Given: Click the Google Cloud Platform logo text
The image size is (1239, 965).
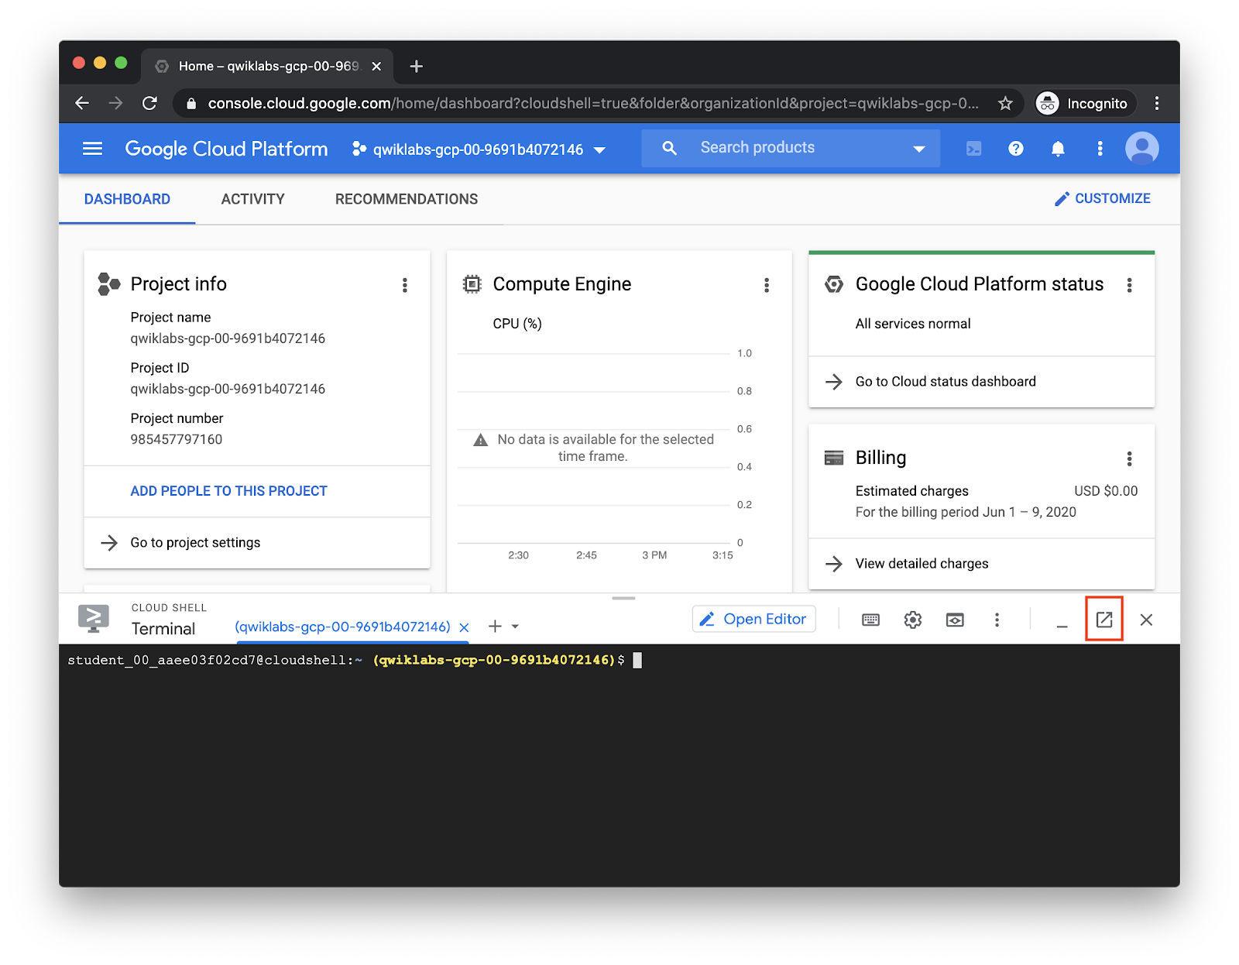Looking at the screenshot, I should pos(226,149).
